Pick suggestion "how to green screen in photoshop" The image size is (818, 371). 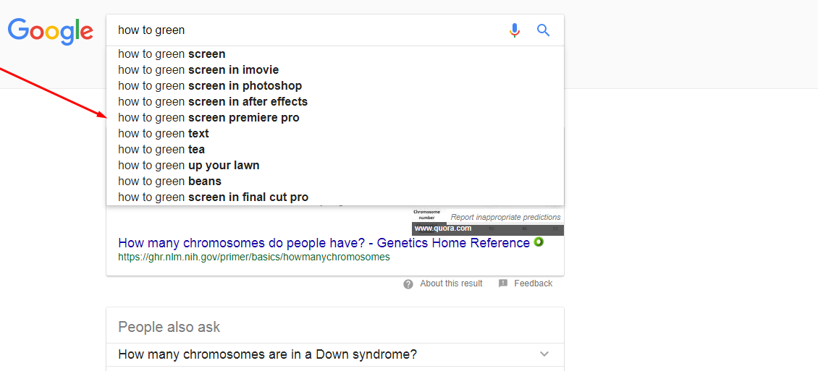(335, 86)
